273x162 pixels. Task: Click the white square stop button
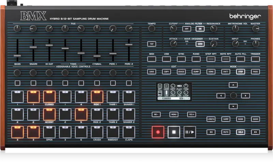pyautogui.click(x=174, y=132)
